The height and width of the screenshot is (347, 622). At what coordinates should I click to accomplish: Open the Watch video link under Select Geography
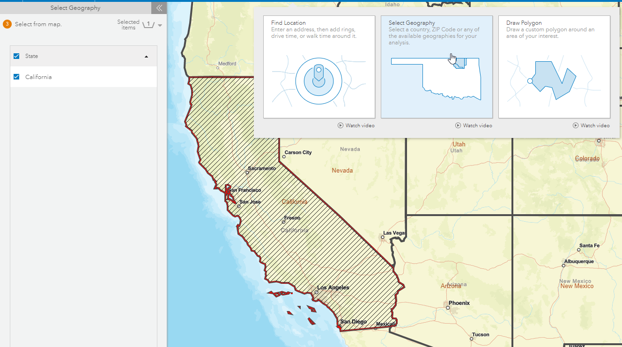click(x=473, y=125)
